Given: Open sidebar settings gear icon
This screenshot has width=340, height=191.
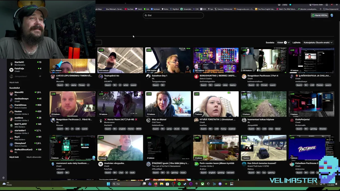Looking at the screenshot, I should 3,178.
